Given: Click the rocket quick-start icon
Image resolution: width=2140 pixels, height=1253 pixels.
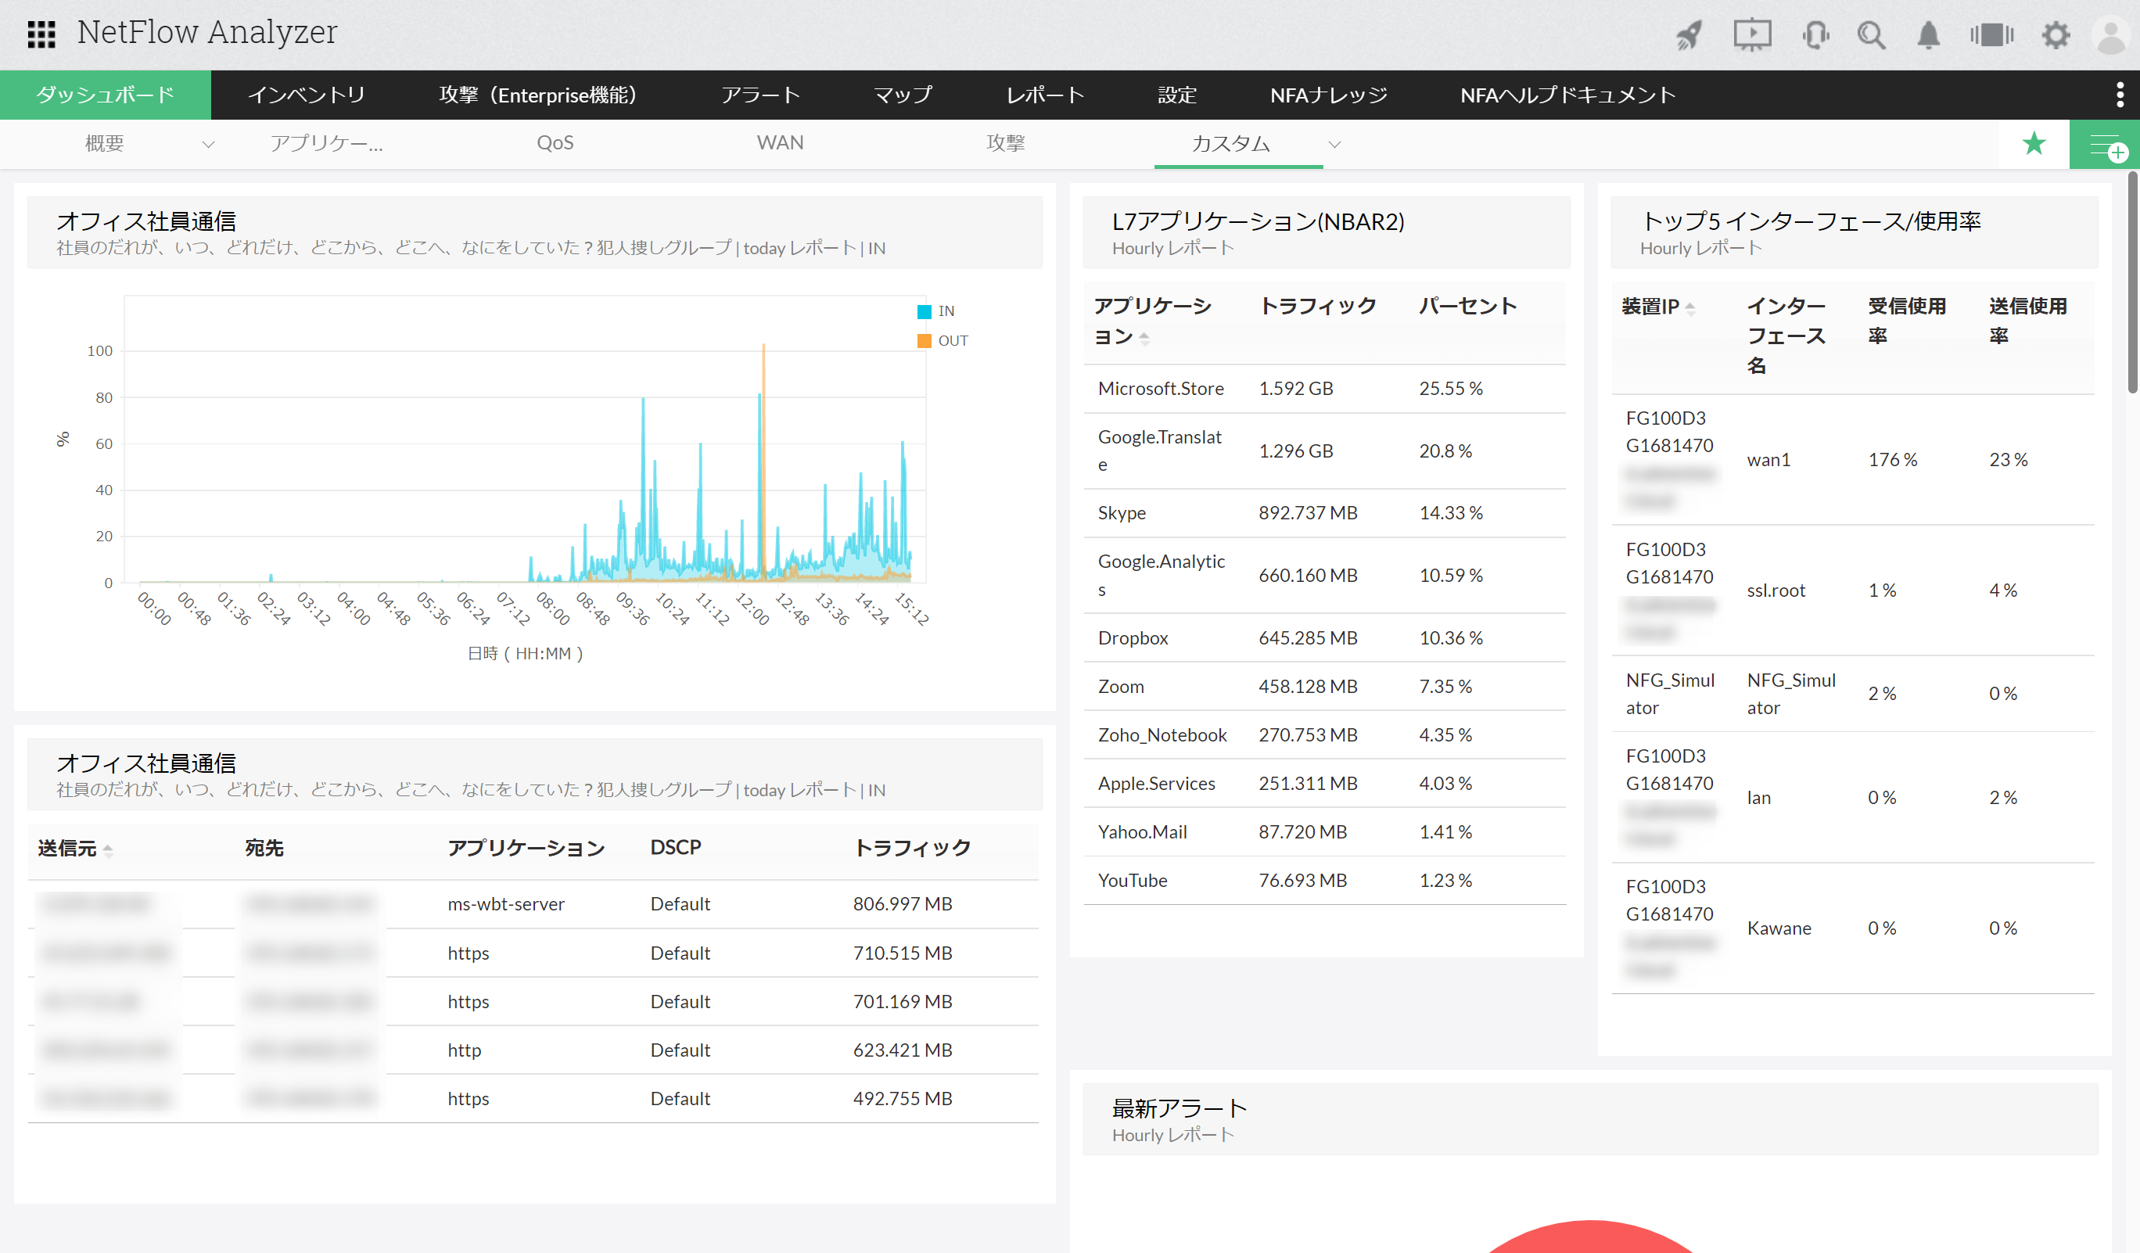Looking at the screenshot, I should coord(1689,34).
